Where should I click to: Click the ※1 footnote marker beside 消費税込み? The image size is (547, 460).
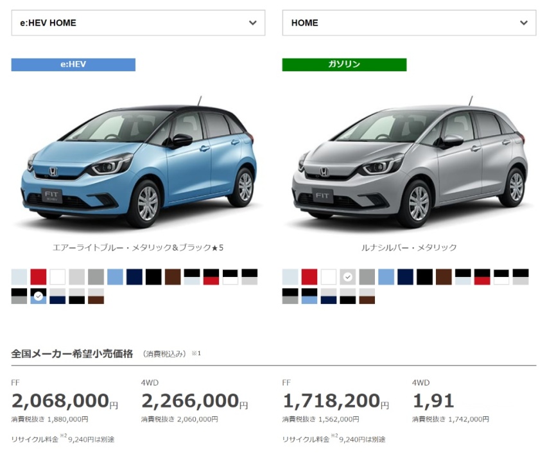[x=196, y=353]
